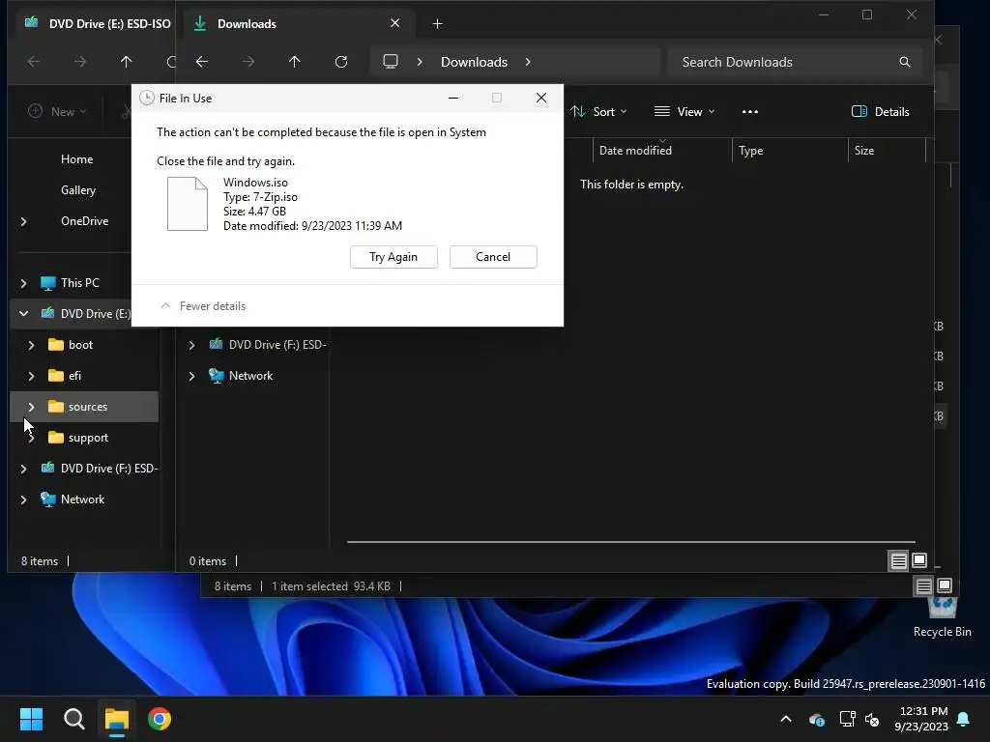Open the Sort dropdown

coord(598,112)
